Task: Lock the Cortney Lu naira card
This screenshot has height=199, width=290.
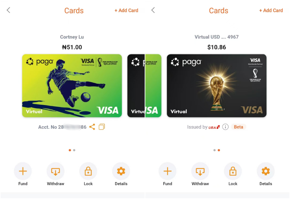Action: (88, 171)
